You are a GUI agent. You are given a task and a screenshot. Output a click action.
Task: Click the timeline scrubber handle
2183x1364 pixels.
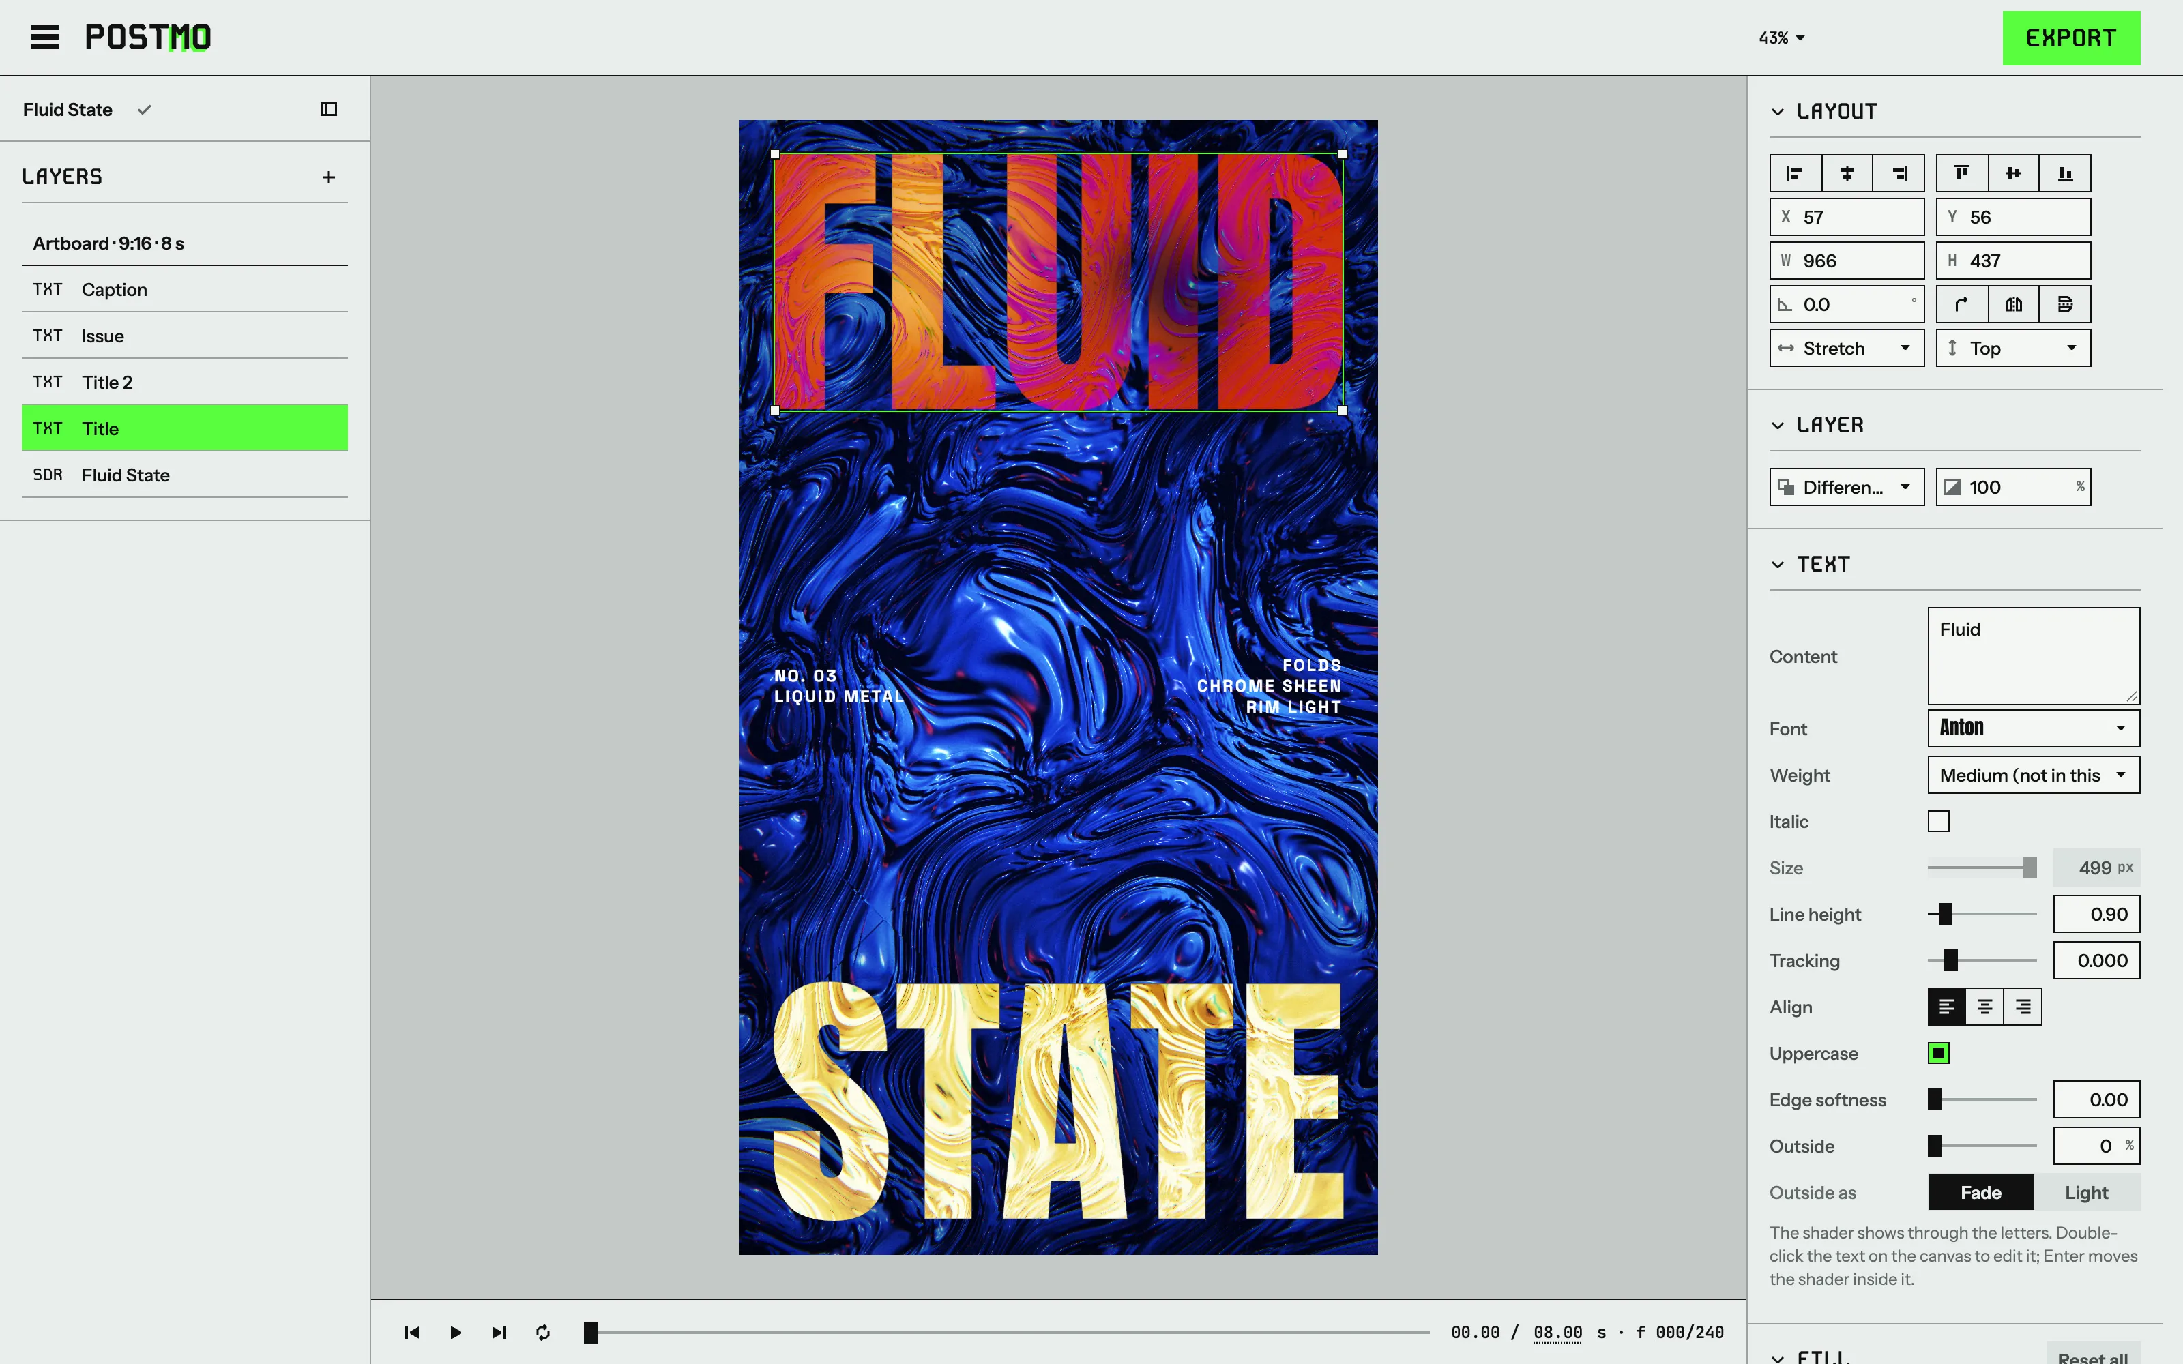[x=590, y=1333]
